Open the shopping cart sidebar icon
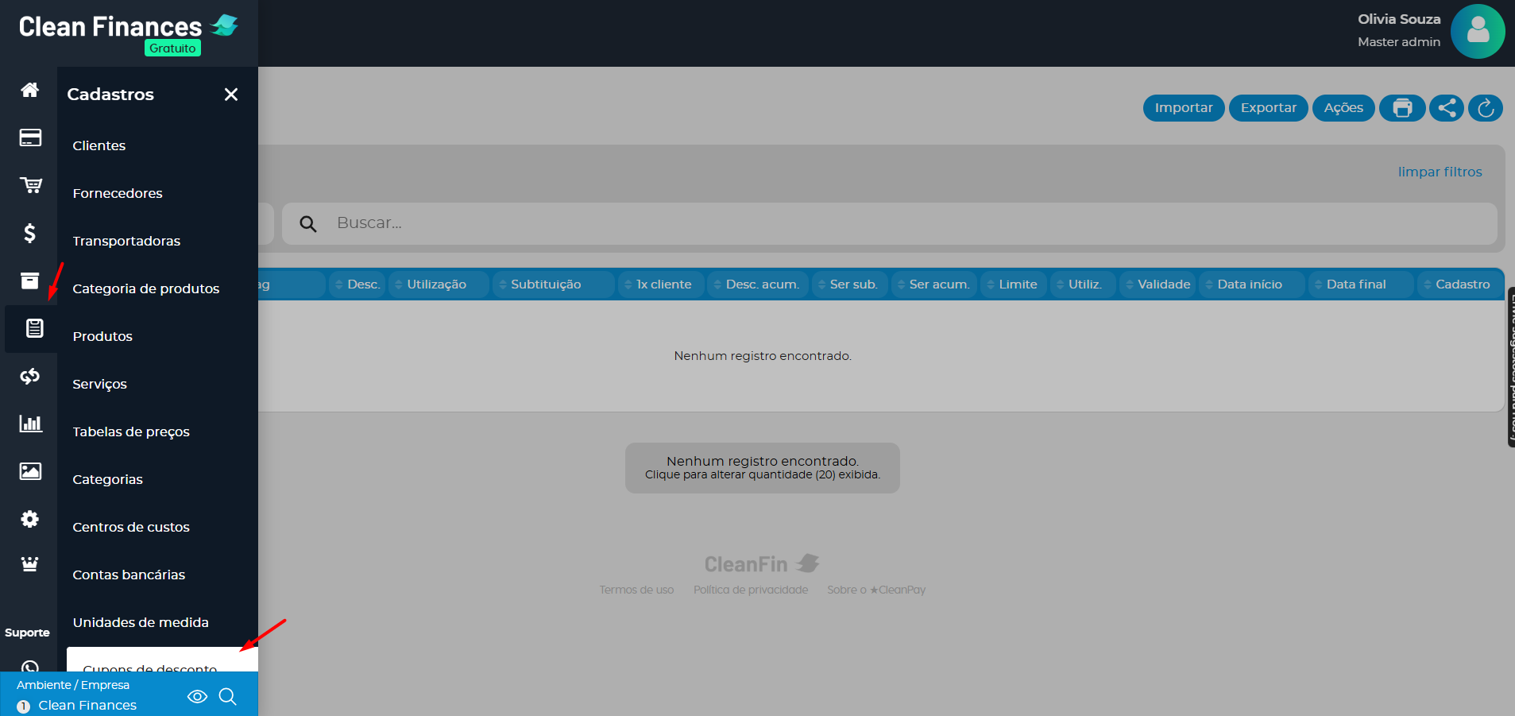Viewport: 1515px width, 716px height. [x=30, y=185]
